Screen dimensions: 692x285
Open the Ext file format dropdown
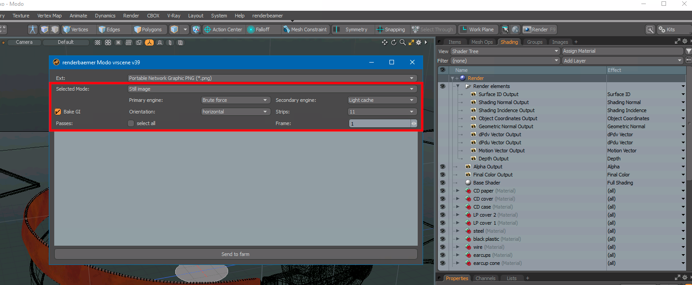point(272,78)
